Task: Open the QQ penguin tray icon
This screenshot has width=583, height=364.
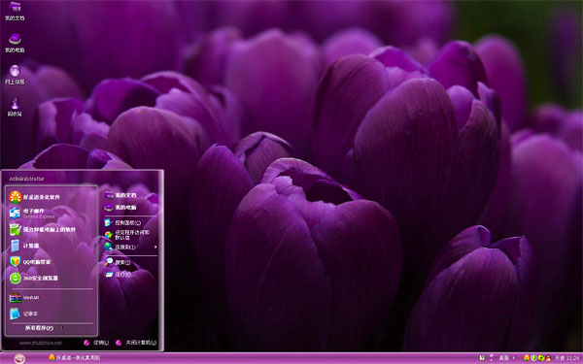Action: click(548, 358)
